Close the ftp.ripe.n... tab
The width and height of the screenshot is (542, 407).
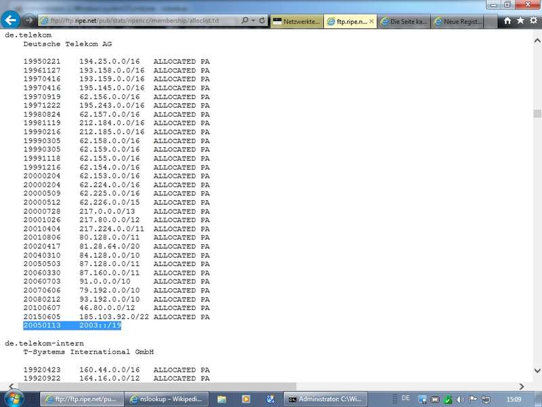click(371, 21)
